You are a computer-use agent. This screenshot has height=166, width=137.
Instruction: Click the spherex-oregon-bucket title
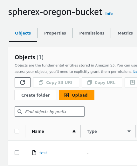pyautogui.click(x=55, y=12)
